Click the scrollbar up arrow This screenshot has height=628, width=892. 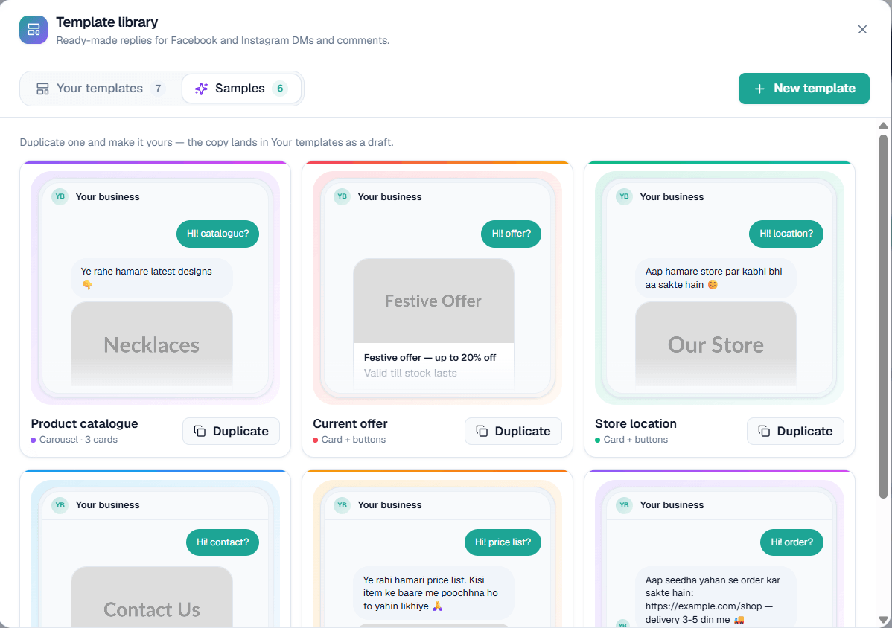883,126
